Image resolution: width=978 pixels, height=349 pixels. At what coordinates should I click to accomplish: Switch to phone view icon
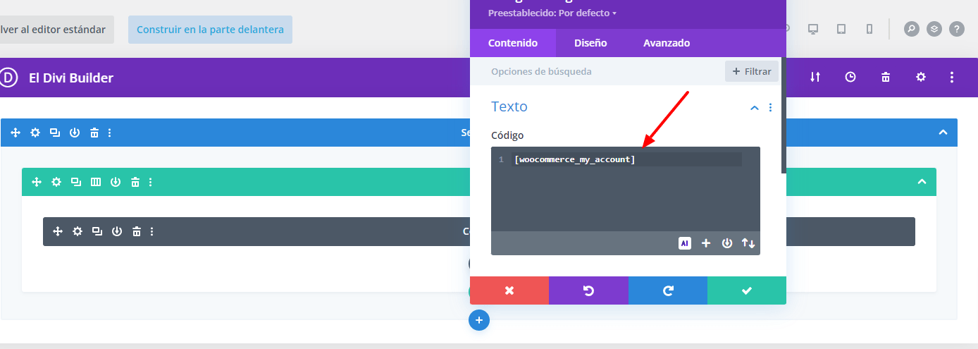click(869, 29)
